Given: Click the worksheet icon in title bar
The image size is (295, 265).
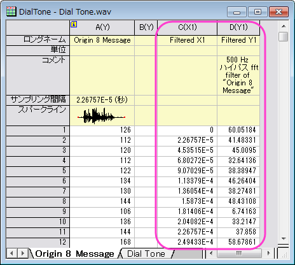Looking at the screenshot, I should click(x=11, y=11).
